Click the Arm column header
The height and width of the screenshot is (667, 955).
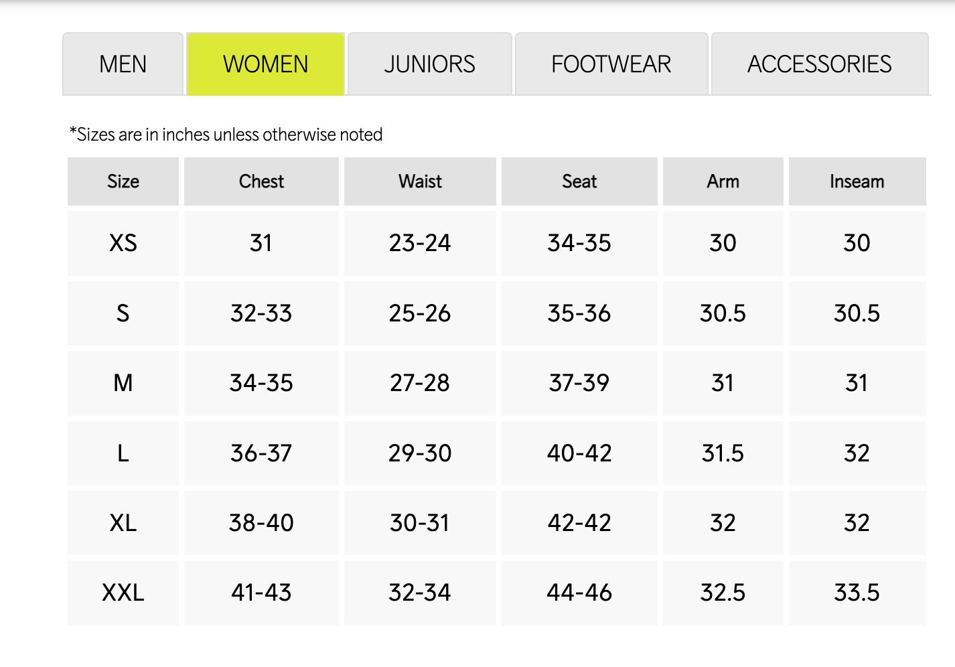(x=723, y=181)
